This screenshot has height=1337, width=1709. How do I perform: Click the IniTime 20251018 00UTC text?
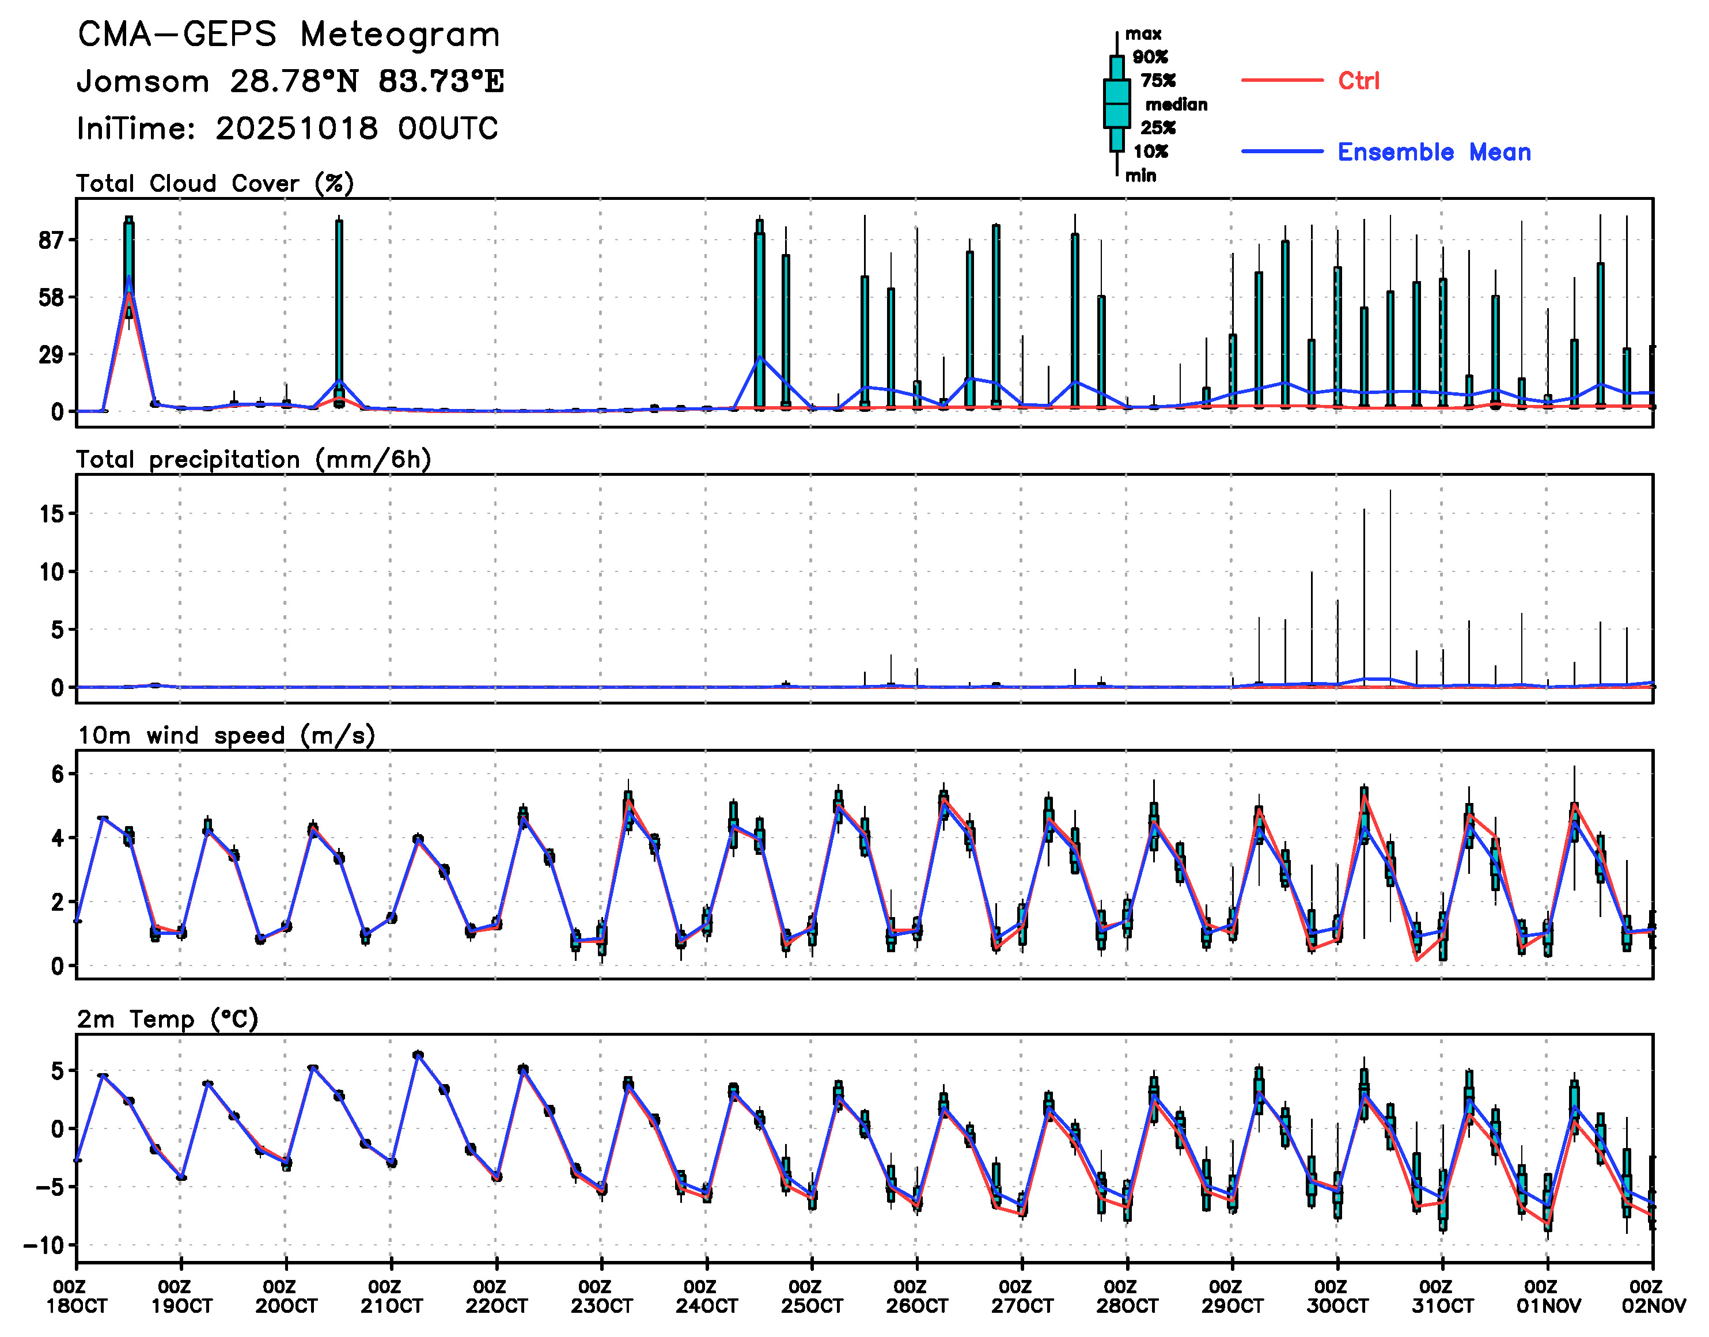coord(287,128)
